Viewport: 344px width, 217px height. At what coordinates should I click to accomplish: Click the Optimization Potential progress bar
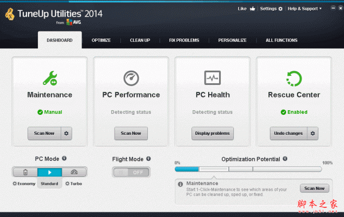pyautogui.click(x=248, y=169)
